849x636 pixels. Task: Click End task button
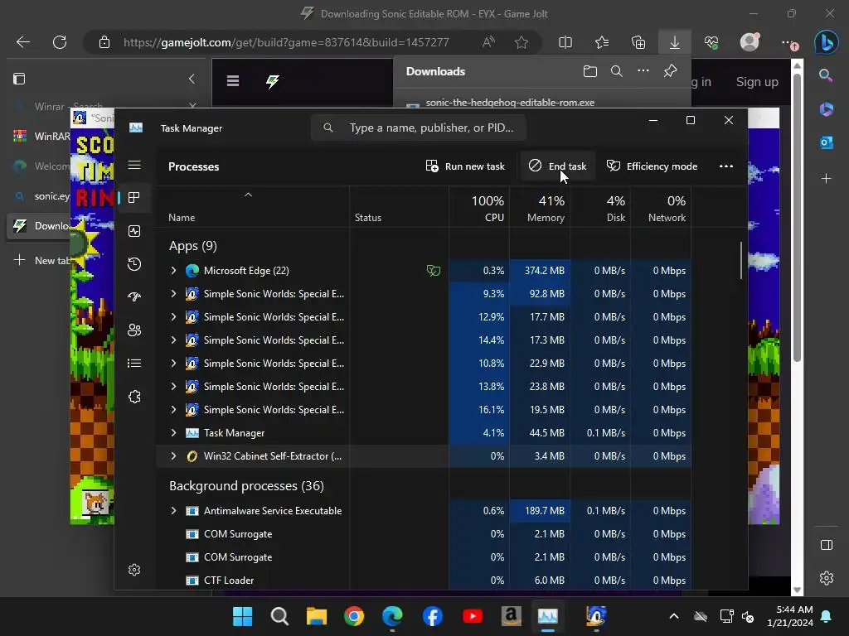coord(558,166)
